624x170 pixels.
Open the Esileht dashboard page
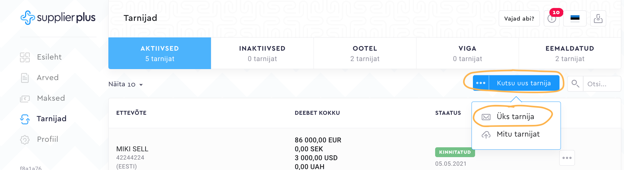tap(49, 57)
